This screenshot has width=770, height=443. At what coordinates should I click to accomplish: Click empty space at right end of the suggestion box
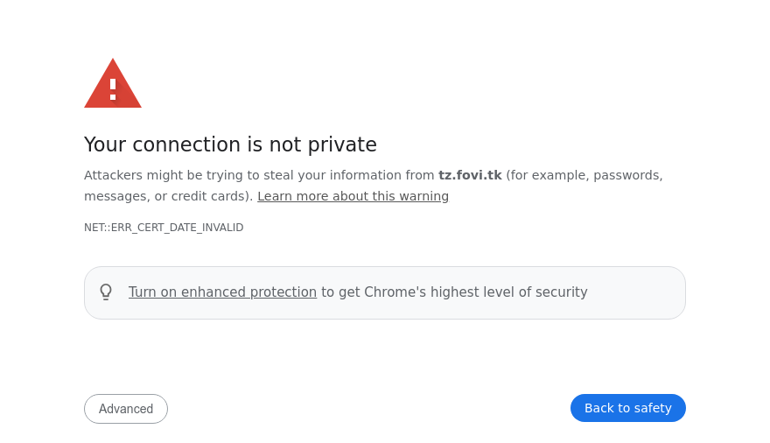point(647,292)
